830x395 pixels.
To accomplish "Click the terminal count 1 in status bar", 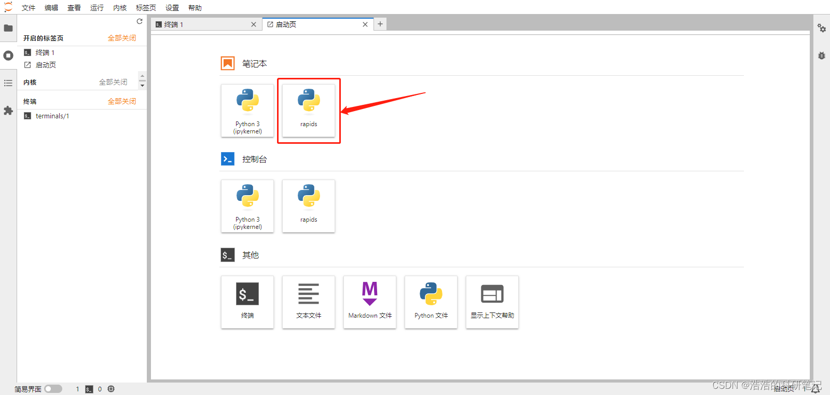I will click(78, 389).
